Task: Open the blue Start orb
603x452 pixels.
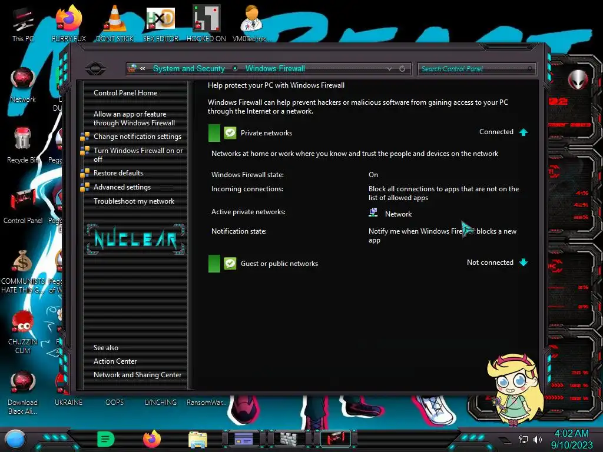Action: (15, 440)
